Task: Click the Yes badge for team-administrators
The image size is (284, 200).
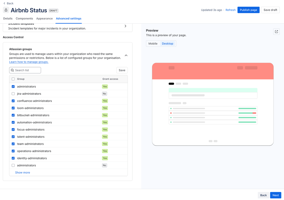Action: tap(105, 144)
